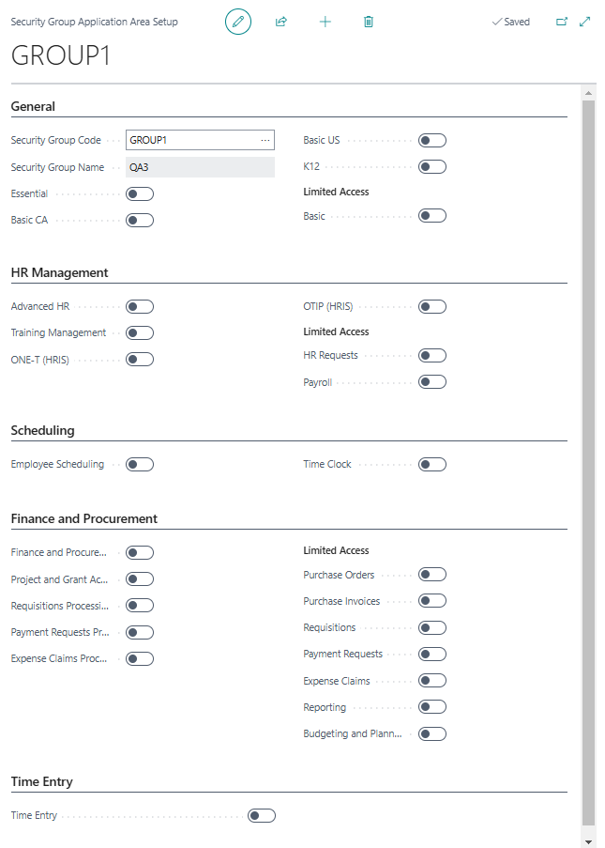This screenshot has width=605, height=848.
Task: Turn on Advanced HR
Action: click(x=139, y=306)
